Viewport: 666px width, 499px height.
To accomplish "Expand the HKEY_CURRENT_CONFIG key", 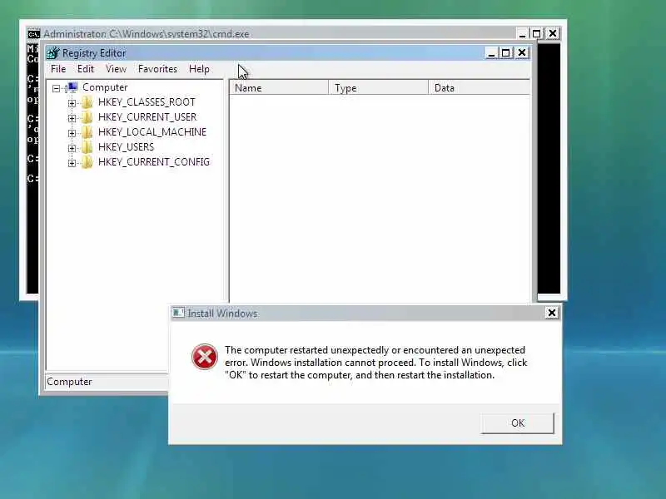I will 72,163.
